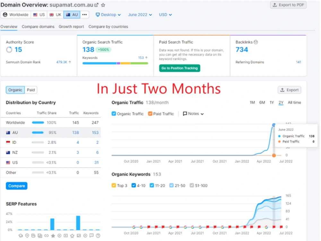
Task: Open the Overview tab
Action: [x=9, y=27]
